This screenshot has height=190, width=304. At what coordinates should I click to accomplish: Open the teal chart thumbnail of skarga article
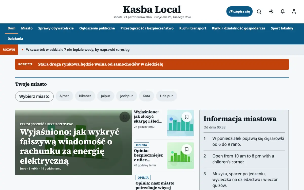tap(180, 123)
